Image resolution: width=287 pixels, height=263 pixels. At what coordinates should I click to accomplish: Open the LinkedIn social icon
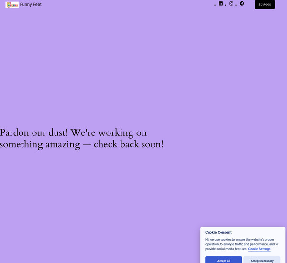click(x=221, y=3)
